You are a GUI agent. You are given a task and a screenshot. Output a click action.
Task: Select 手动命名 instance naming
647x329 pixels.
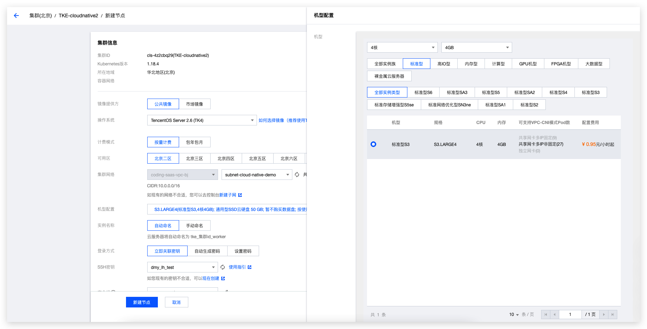(x=195, y=225)
